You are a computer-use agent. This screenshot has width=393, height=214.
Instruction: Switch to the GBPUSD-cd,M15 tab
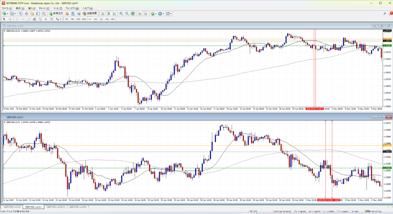coord(56,207)
